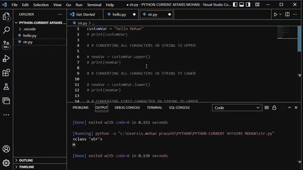This screenshot has height=170, width=303.
Task: Open editor more actions ellipsis
Action: [x=295, y=14]
